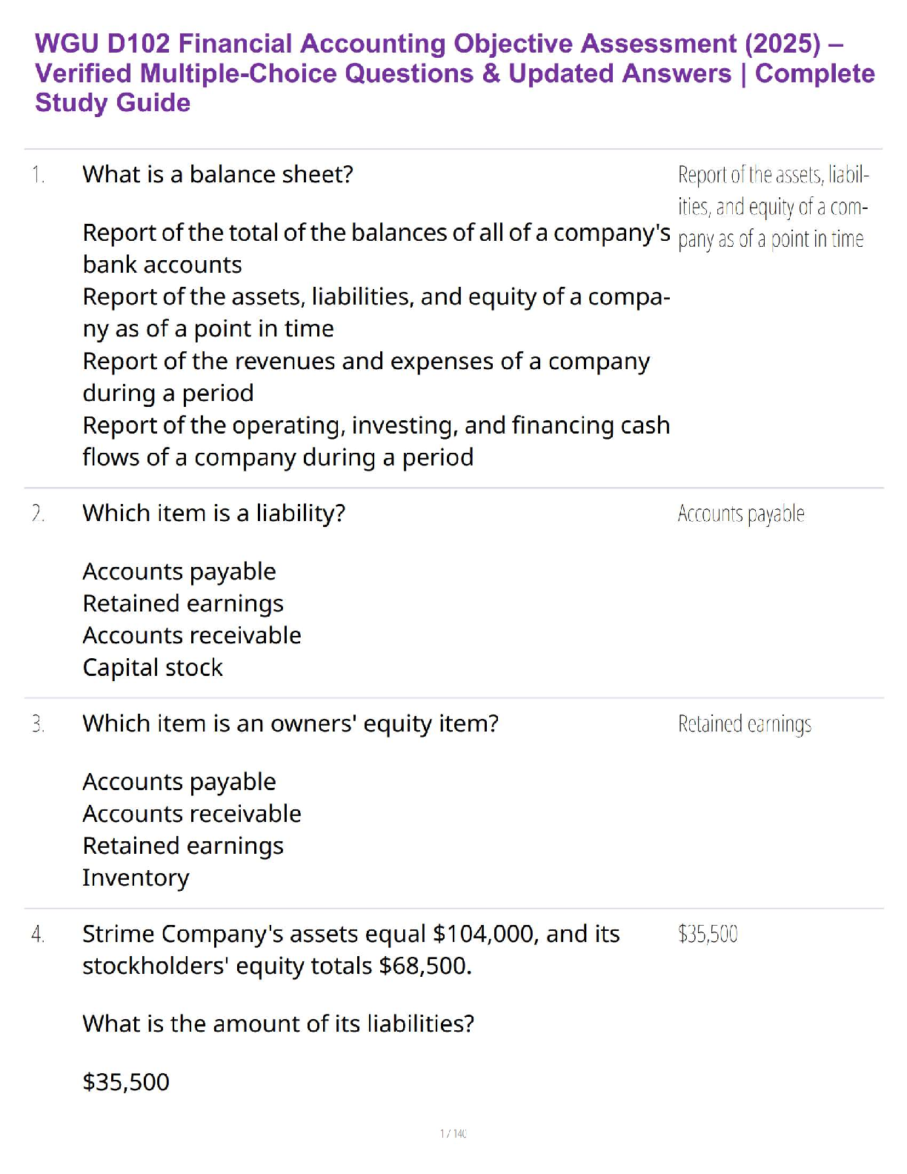
Task: Select the 'operating, investing, and financing' option
Action: (376, 441)
